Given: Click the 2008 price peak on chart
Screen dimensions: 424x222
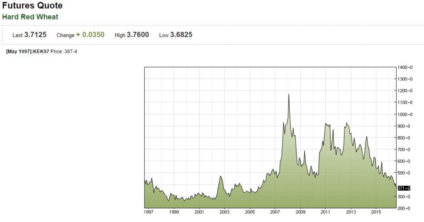Looking at the screenshot, I should (x=289, y=94).
